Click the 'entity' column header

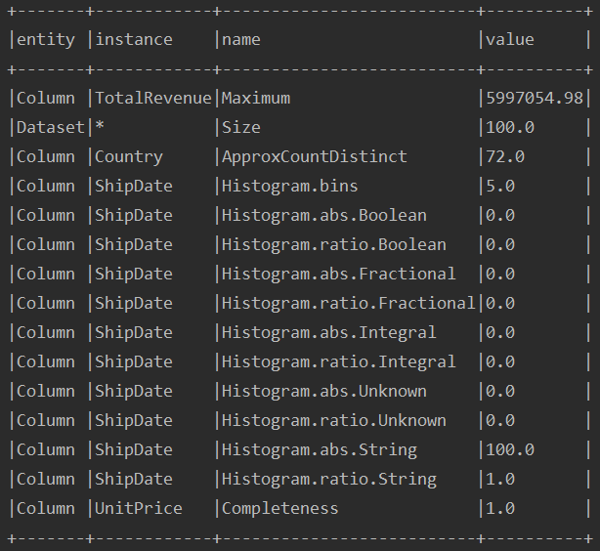pos(46,40)
